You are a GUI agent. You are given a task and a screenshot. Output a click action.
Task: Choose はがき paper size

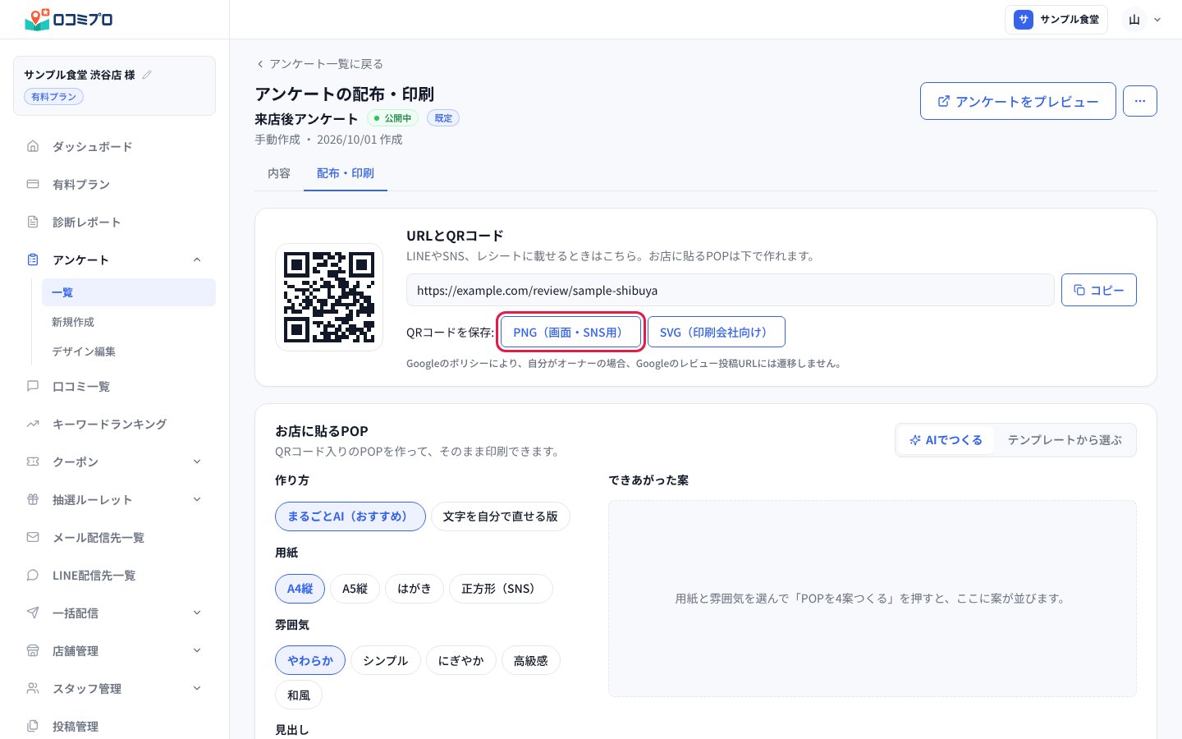click(415, 589)
